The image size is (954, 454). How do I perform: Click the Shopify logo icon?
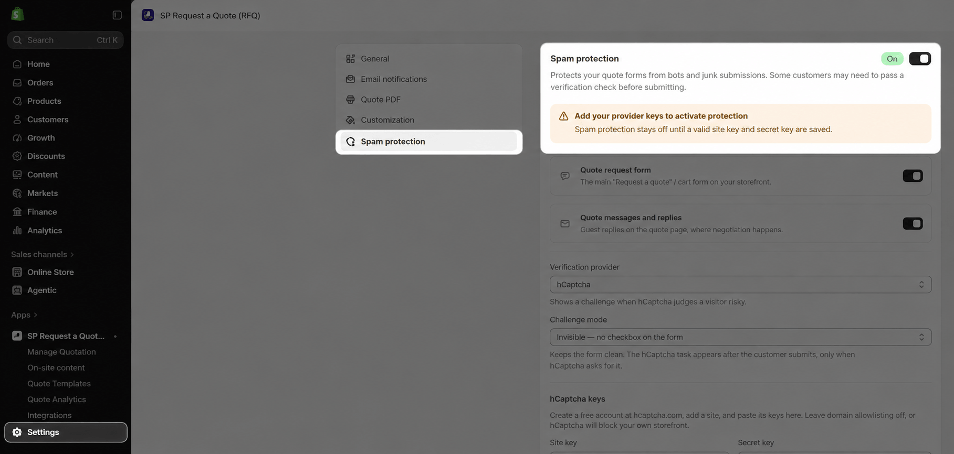coord(17,14)
